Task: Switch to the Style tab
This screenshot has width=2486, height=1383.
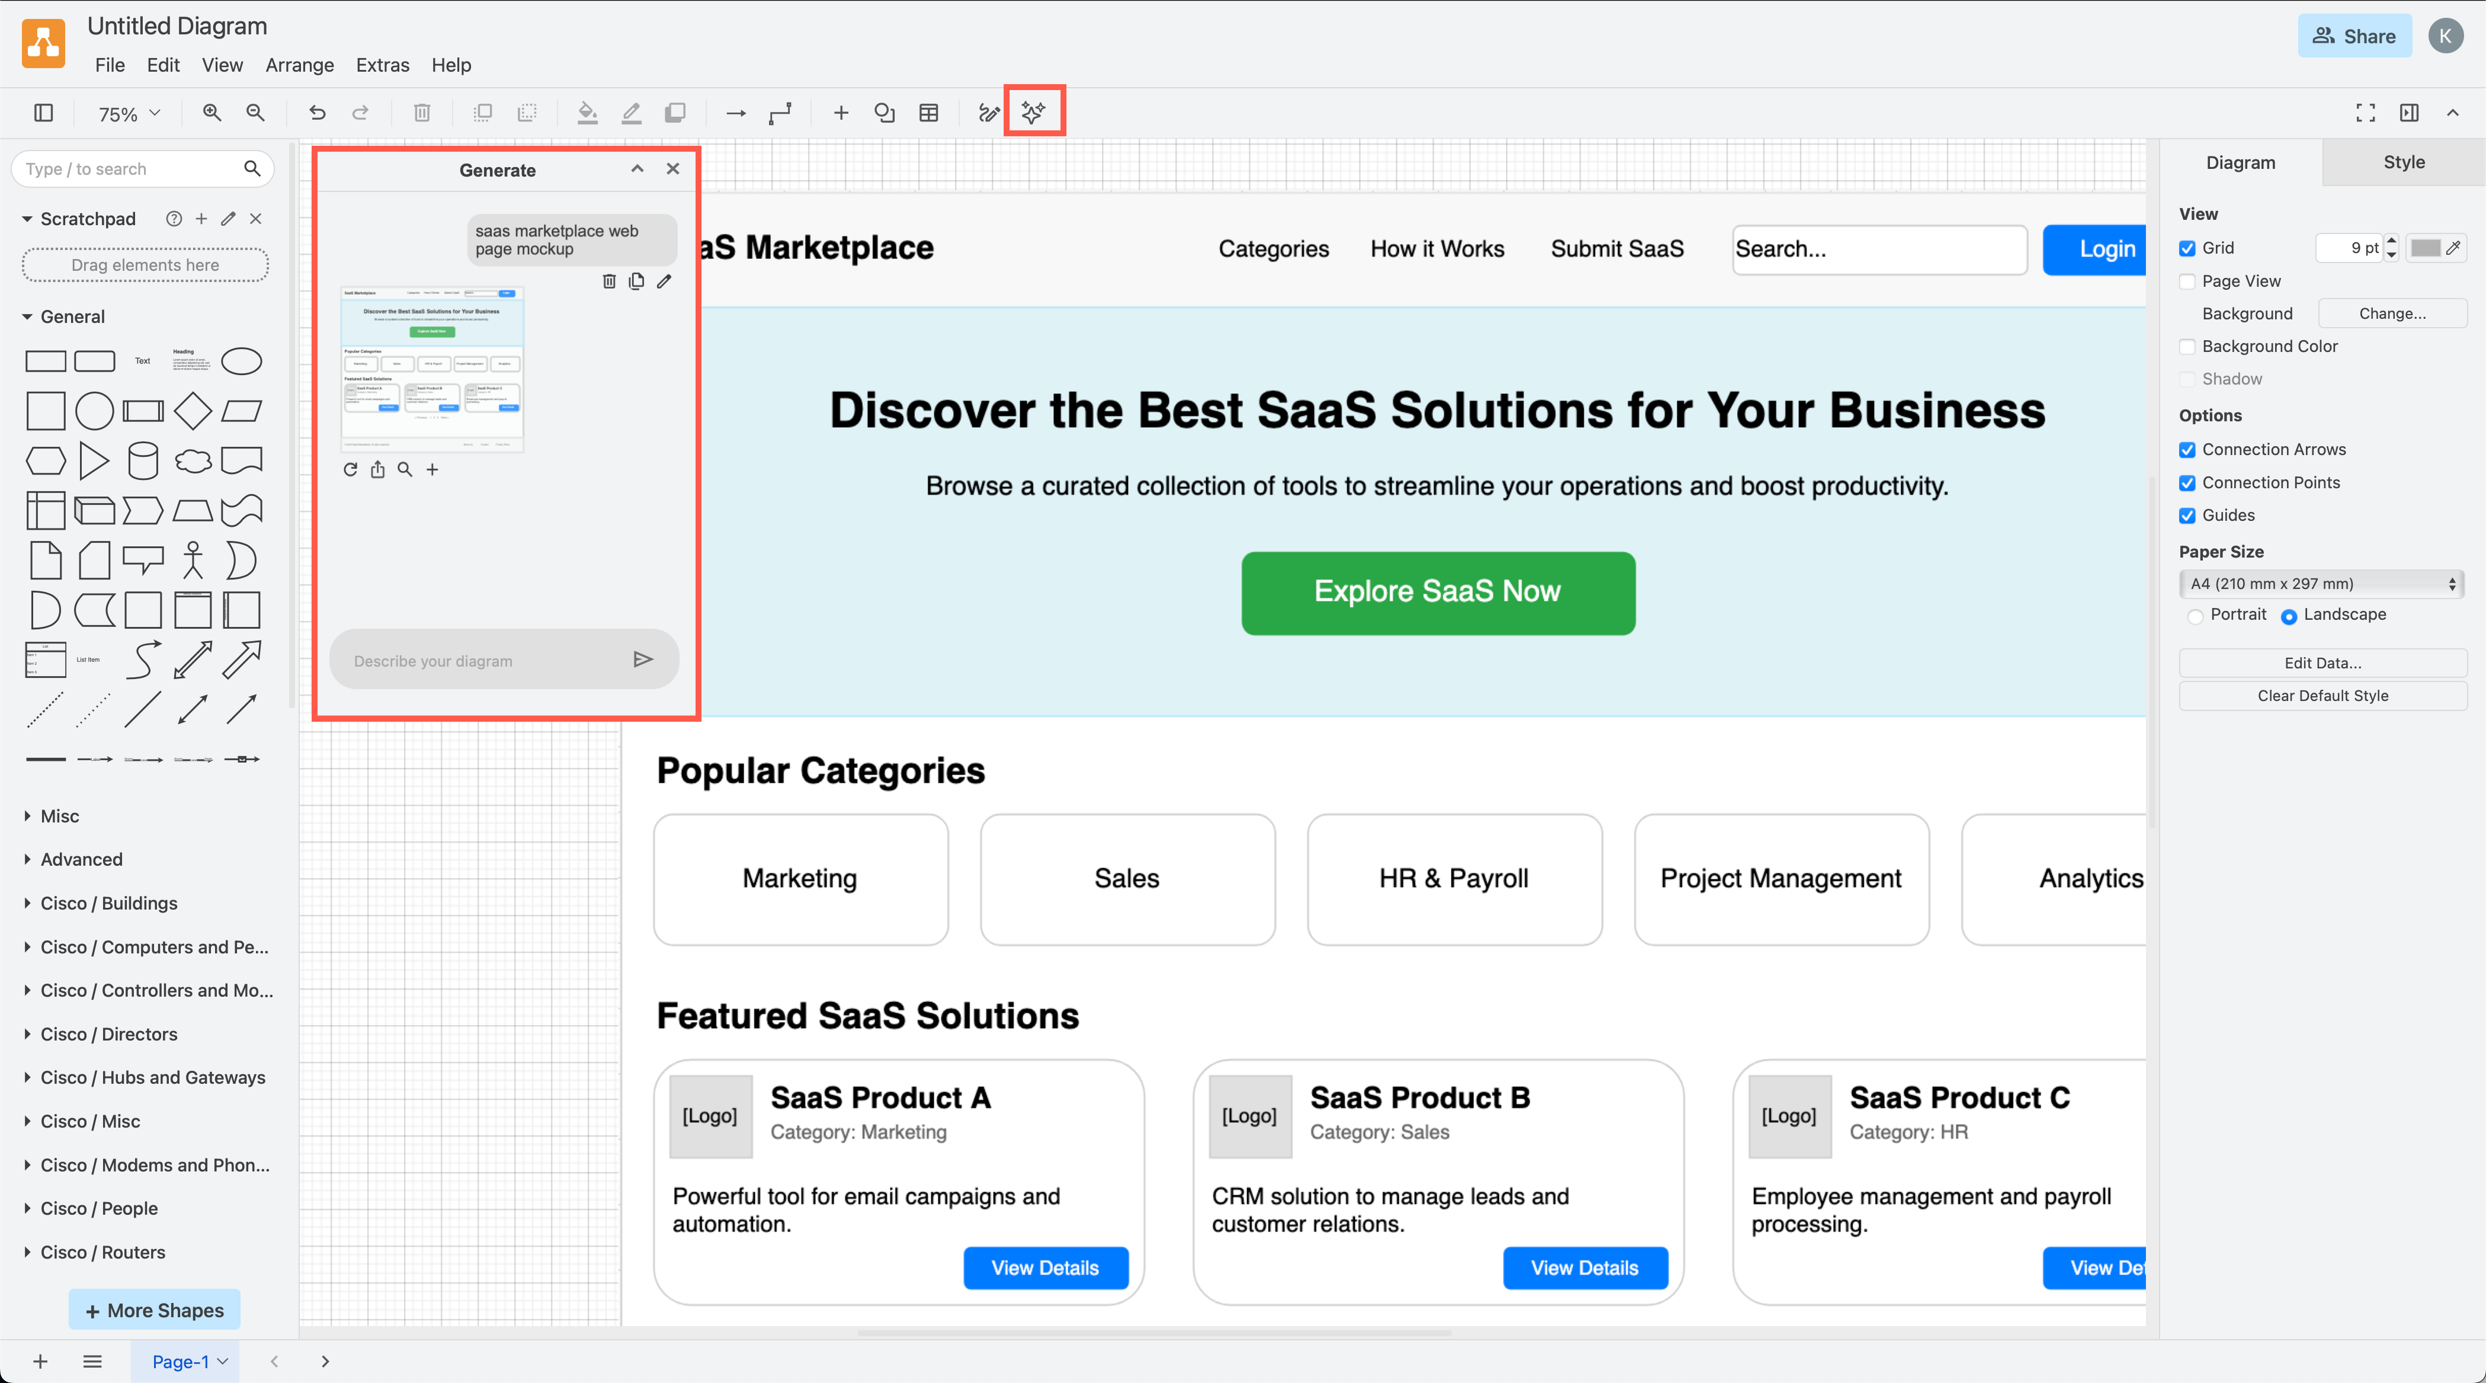Action: coord(2403,162)
